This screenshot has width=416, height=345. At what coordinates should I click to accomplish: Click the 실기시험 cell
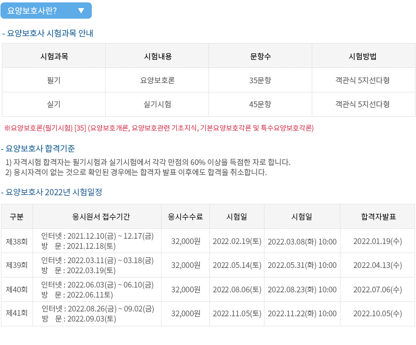pyautogui.click(x=157, y=104)
